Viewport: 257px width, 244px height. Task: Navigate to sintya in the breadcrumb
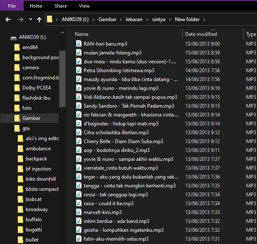(x=159, y=19)
